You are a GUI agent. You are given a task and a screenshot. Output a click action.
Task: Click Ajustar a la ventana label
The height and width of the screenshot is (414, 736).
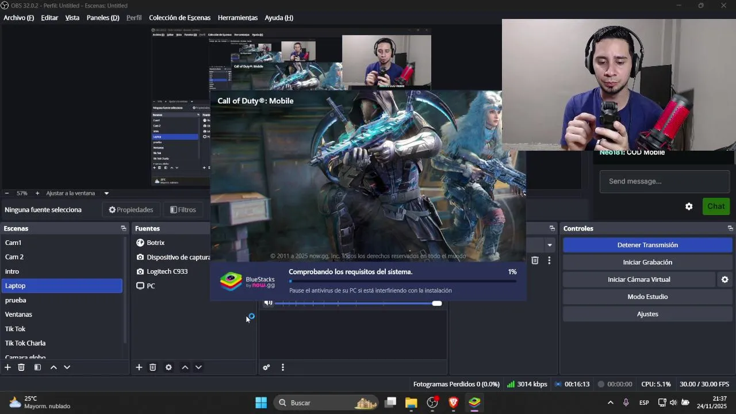(x=70, y=193)
